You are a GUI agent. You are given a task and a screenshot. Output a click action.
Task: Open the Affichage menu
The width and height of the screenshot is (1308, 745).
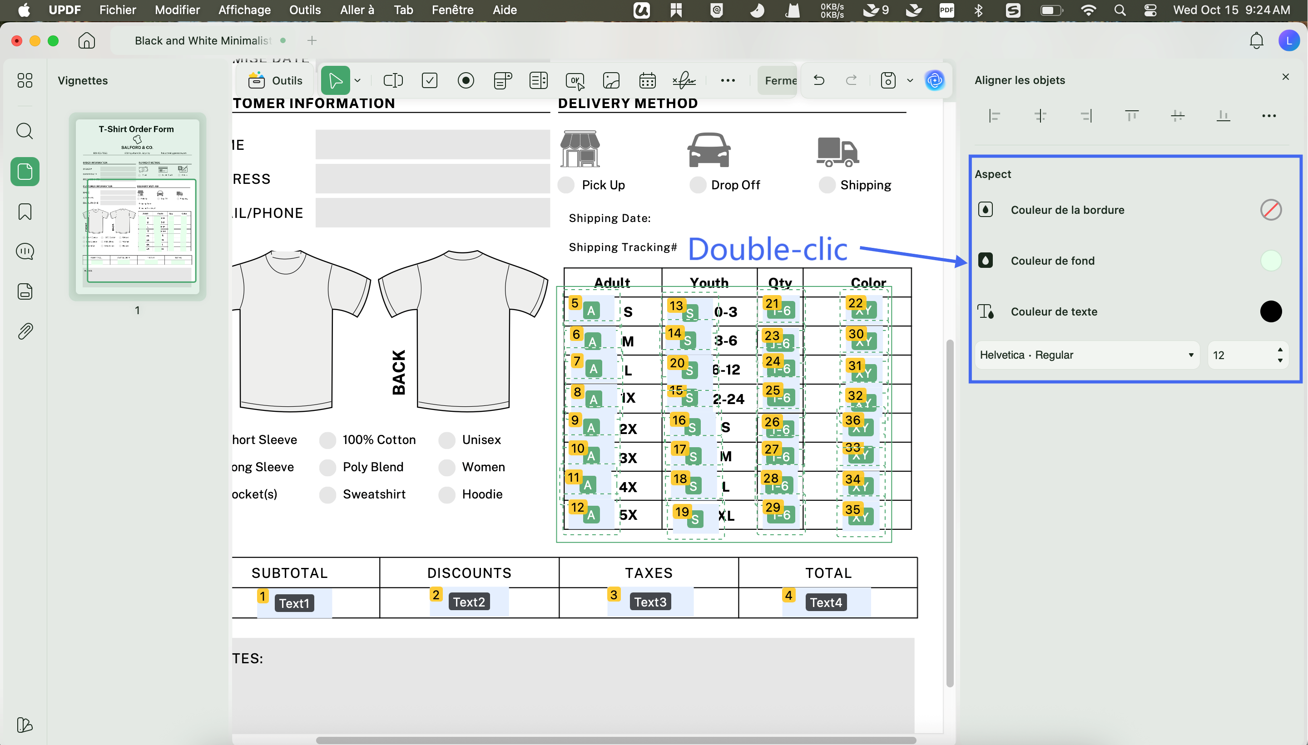pyautogui.click(x=244, y=10)
